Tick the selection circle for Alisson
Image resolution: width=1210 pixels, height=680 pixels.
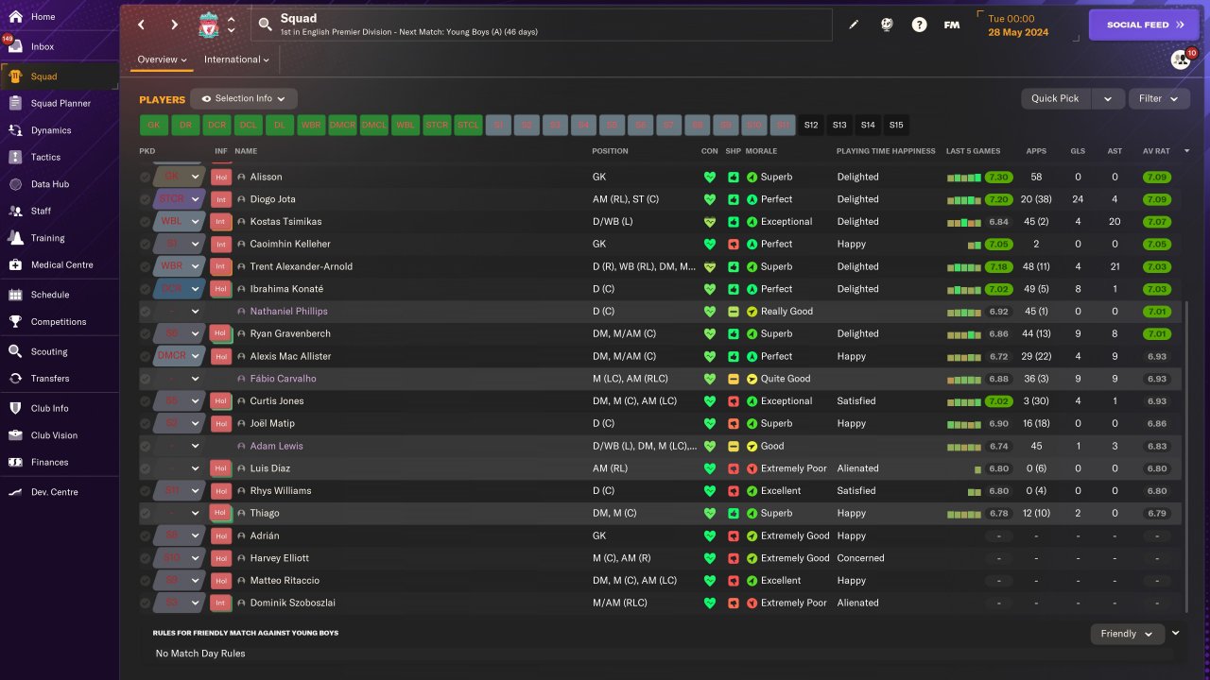coord(146,177)
